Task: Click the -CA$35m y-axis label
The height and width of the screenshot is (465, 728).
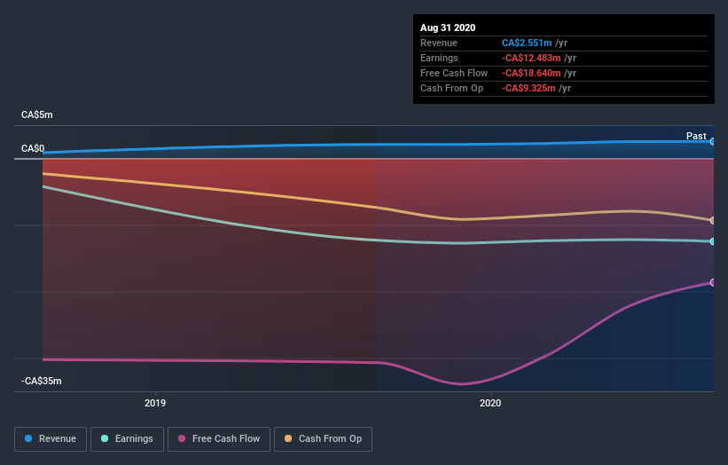Action: tap(42, 381)
